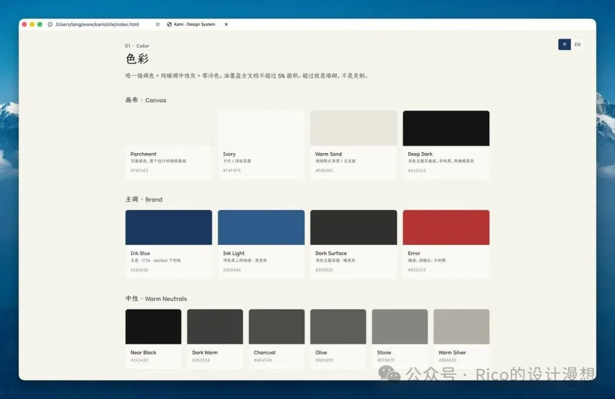Click the Warm Silver neutral swatch

(461, 326)
